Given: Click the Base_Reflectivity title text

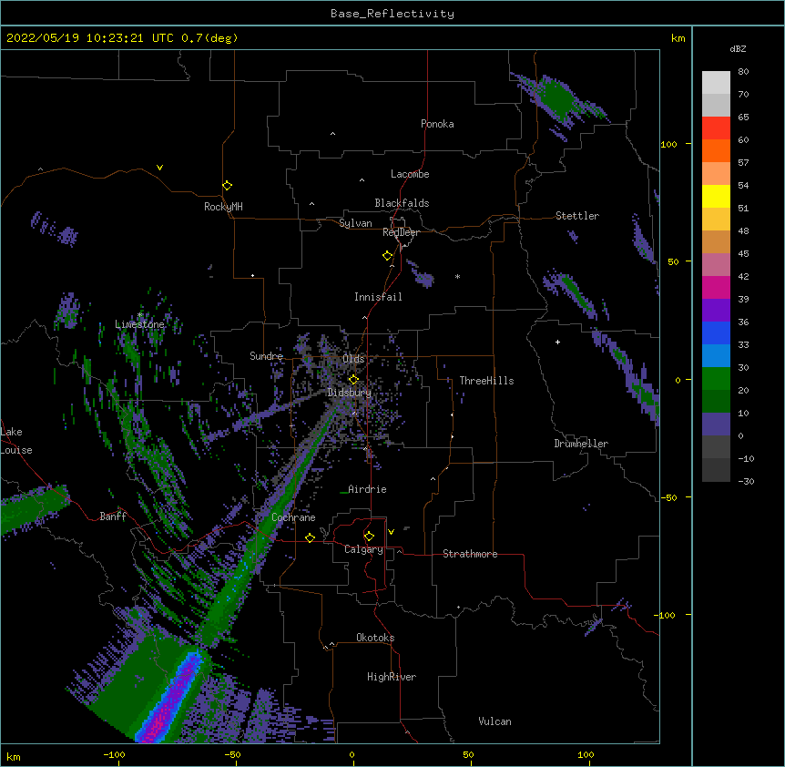Looking at the screenshot, I should [392, 14].
